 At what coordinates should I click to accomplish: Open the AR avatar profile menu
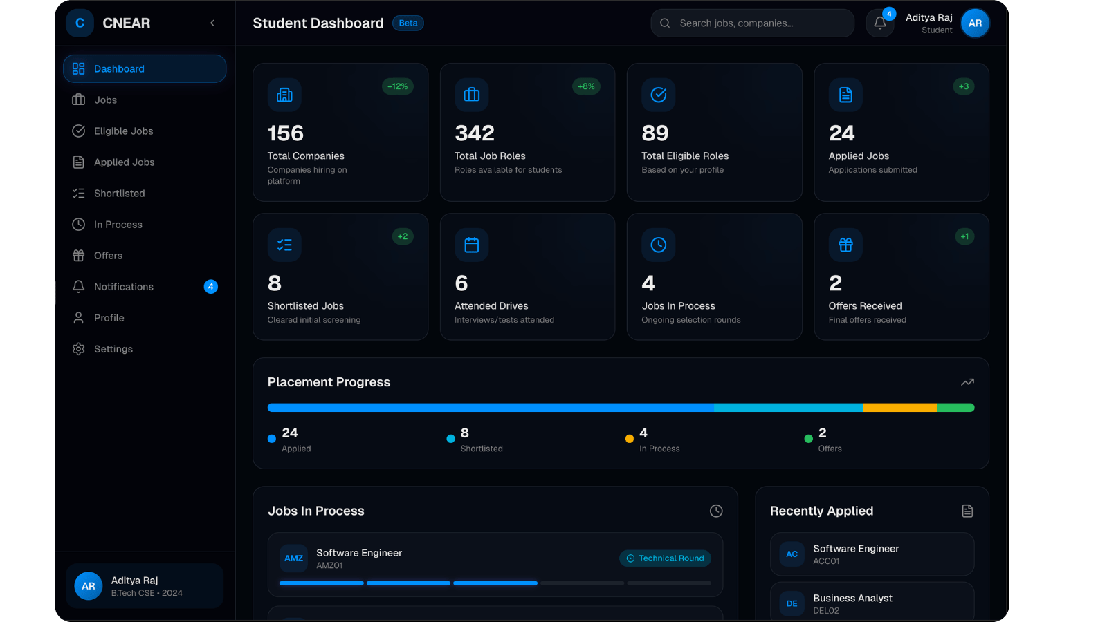(975, 23)
